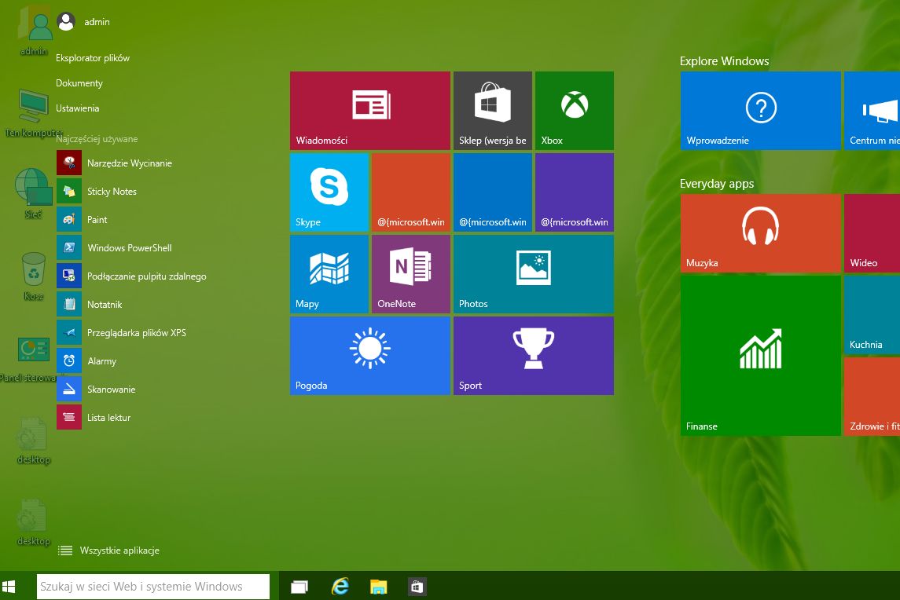Open the Sklep store tile
The image size is (900, 600).
coord(493,111)
